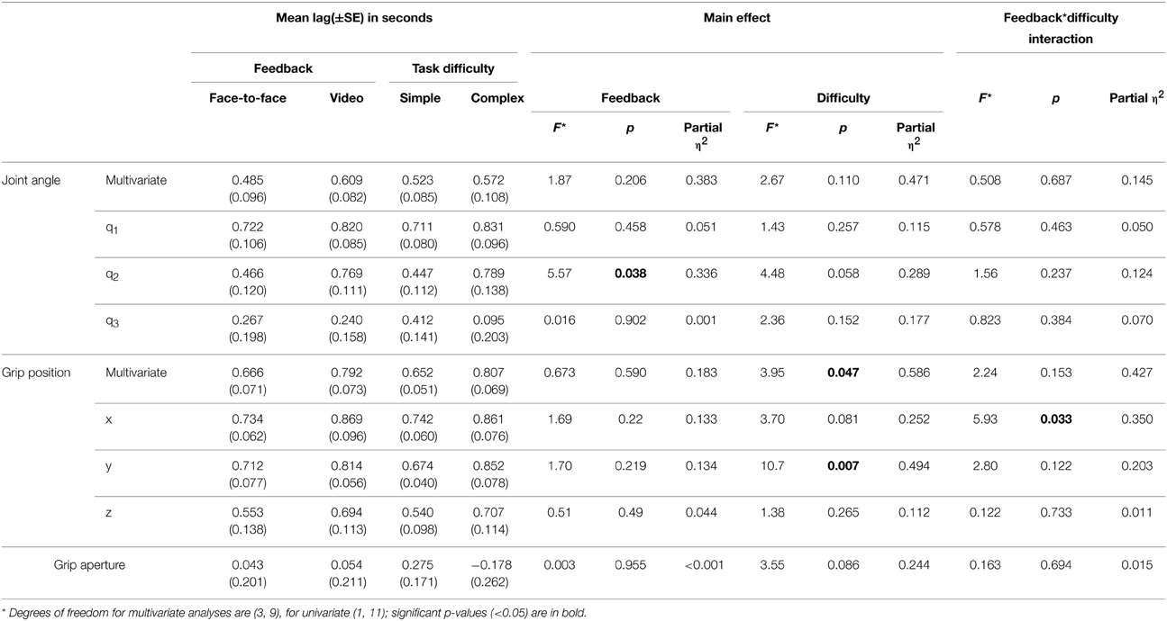Select the "Grip aperture" row label
The height and width of the screenshot is (621, 1167).
(87, 566)
